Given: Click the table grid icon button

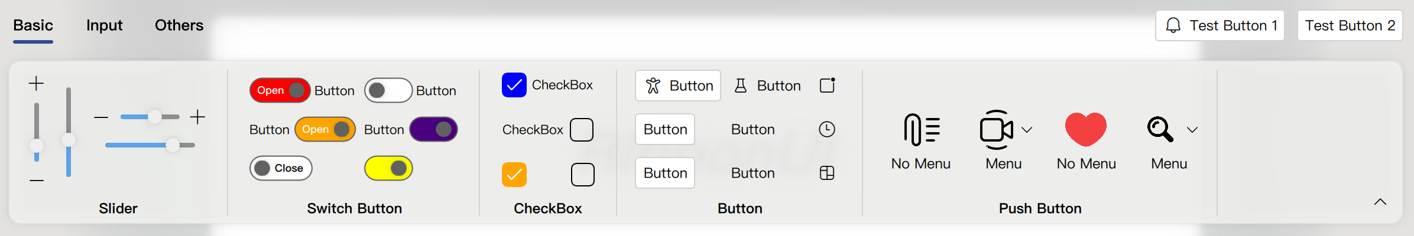Looking at the screenshot, I should 827,173.
